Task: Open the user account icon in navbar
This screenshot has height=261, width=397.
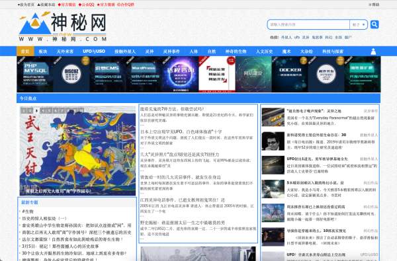Action: click(x=373, y=52)
